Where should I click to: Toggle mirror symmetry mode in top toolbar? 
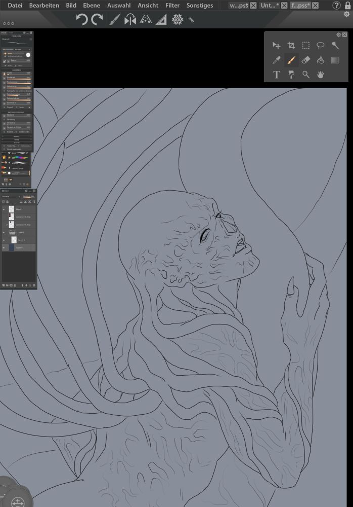click(130, 20)
